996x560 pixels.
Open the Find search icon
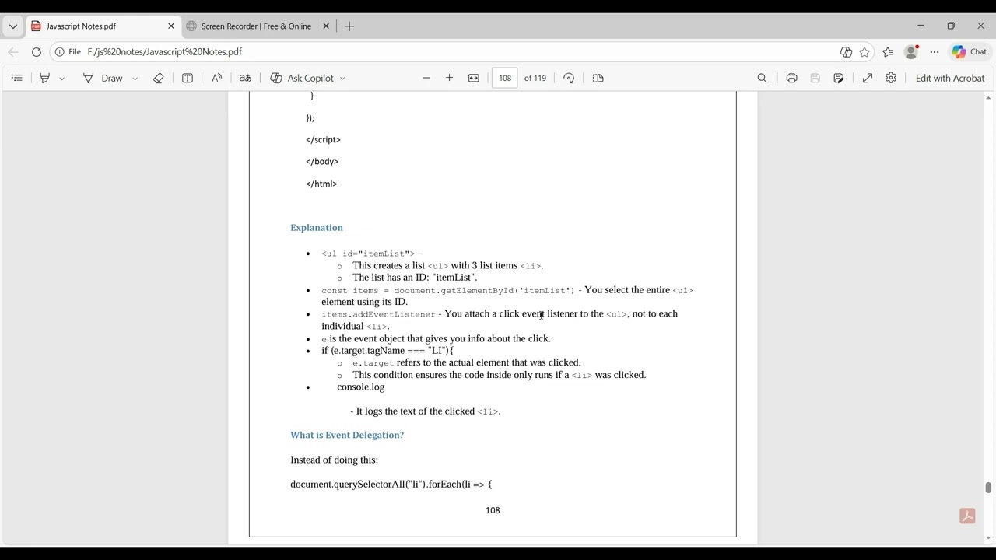[763, 78]
